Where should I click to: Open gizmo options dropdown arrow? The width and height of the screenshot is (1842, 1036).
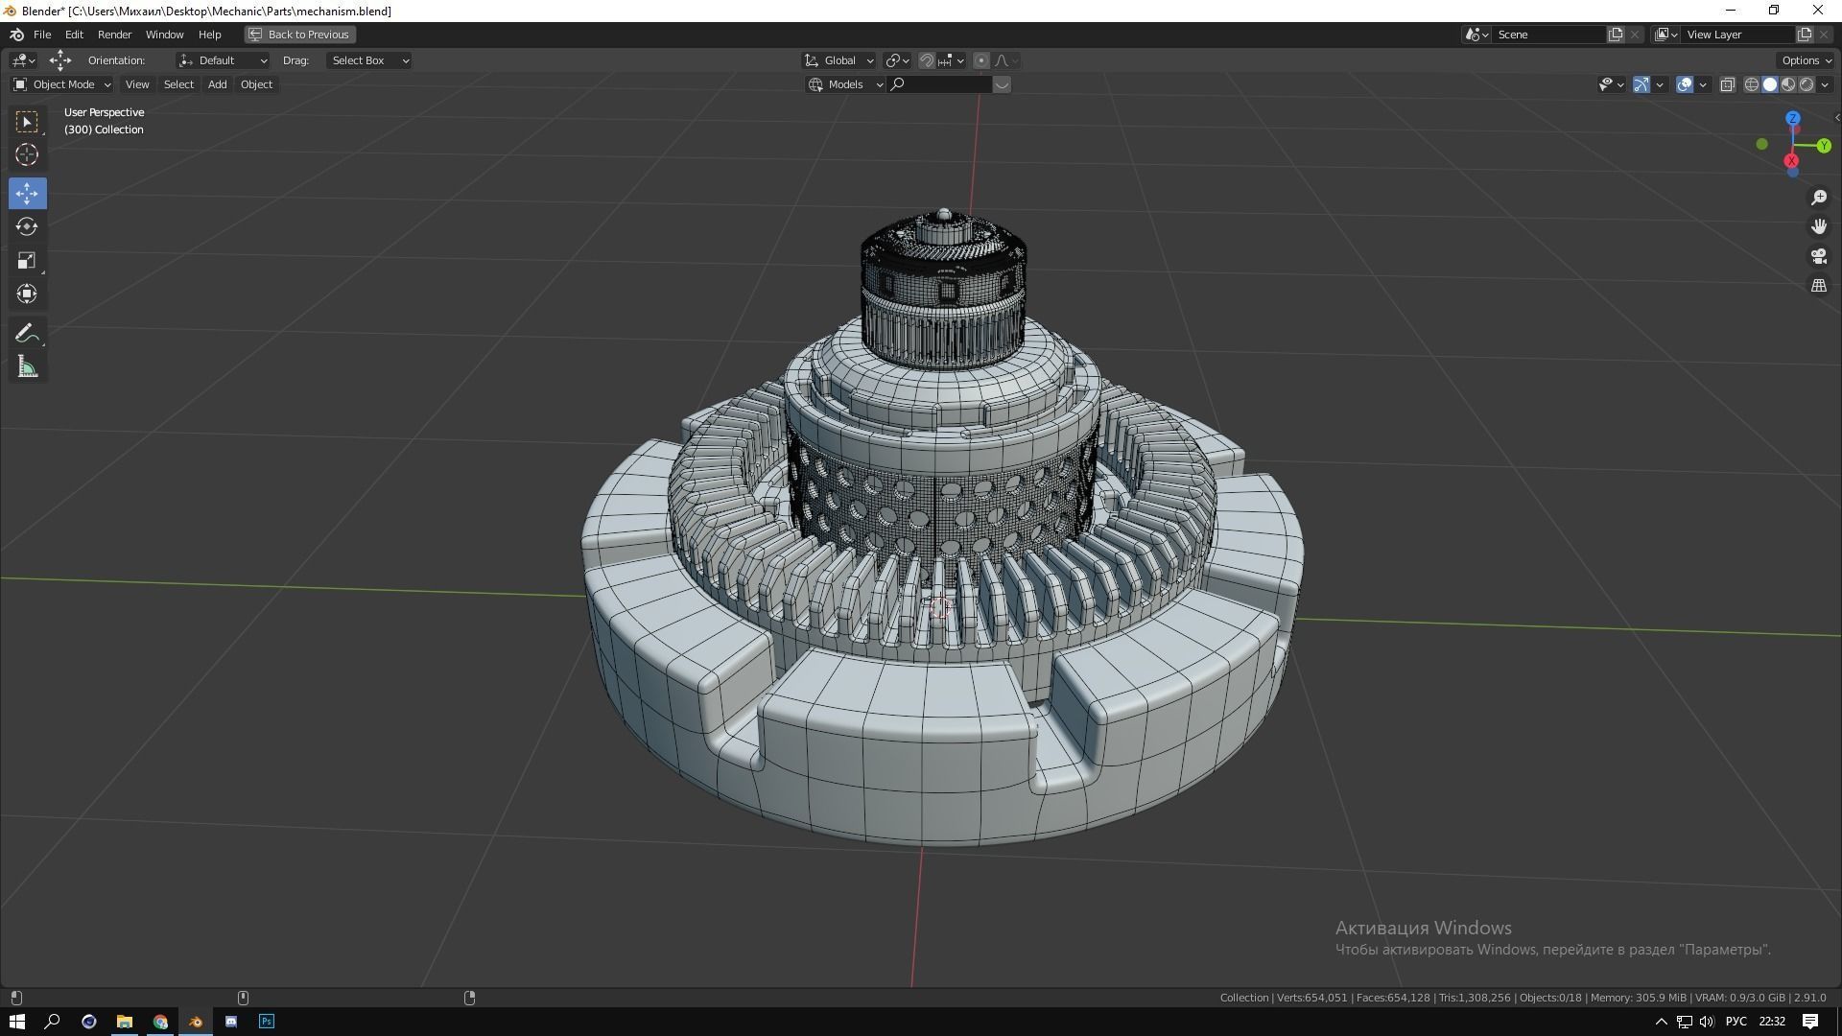[1660, 84]
